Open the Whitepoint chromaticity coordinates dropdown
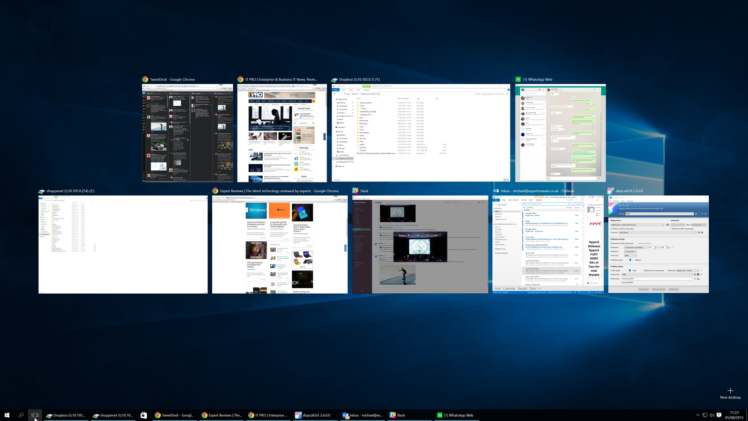This screenshot has height=421, width=748. (x=645, y=247)
